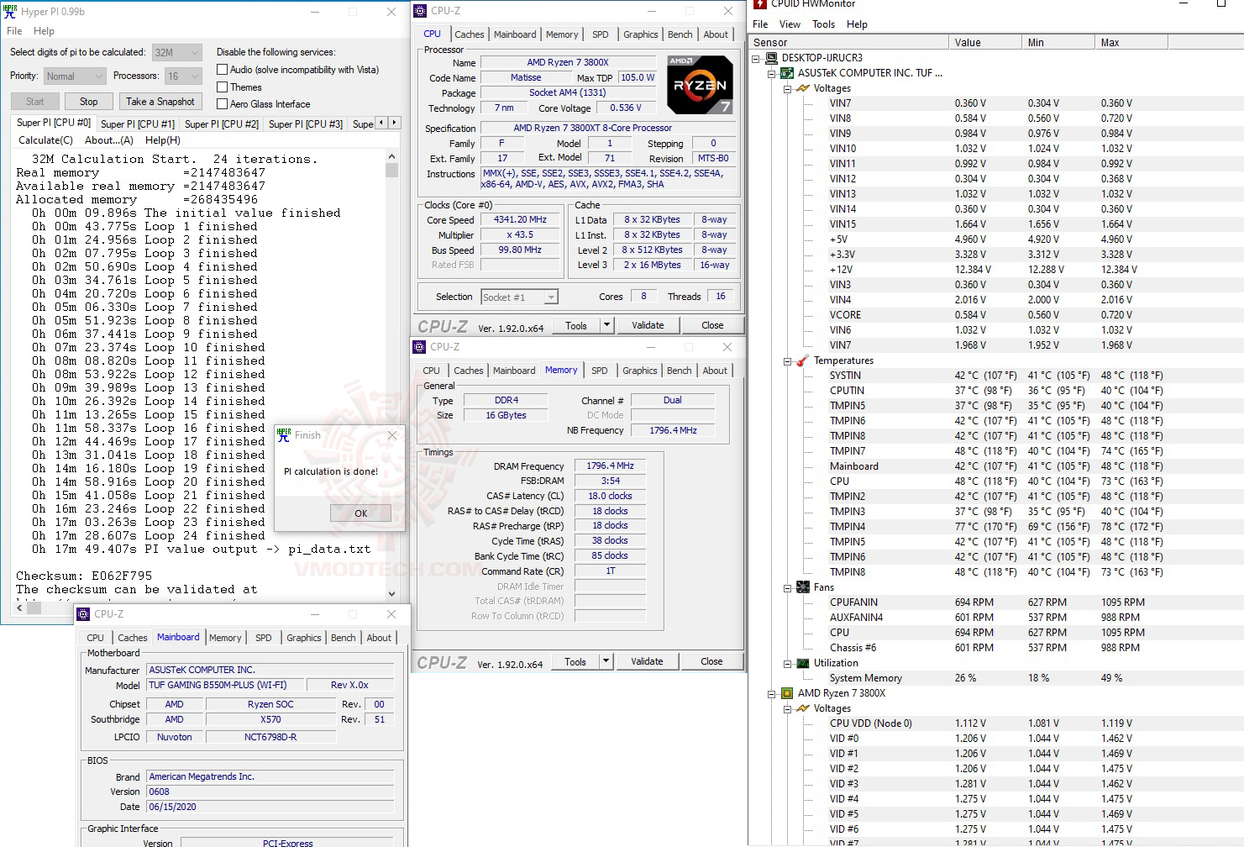The height and width of the screenshot is (847, 1244).
Task: Click the BIOS version field 0608
Action: (270, 792)
